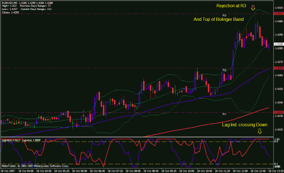
Task: Select the 'Lag Ind. crossing Down' annotation
Action: coord(245,125)
